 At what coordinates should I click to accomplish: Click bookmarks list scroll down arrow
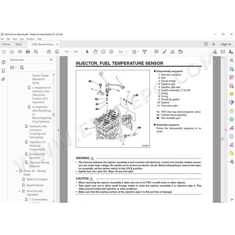point(53,201)
